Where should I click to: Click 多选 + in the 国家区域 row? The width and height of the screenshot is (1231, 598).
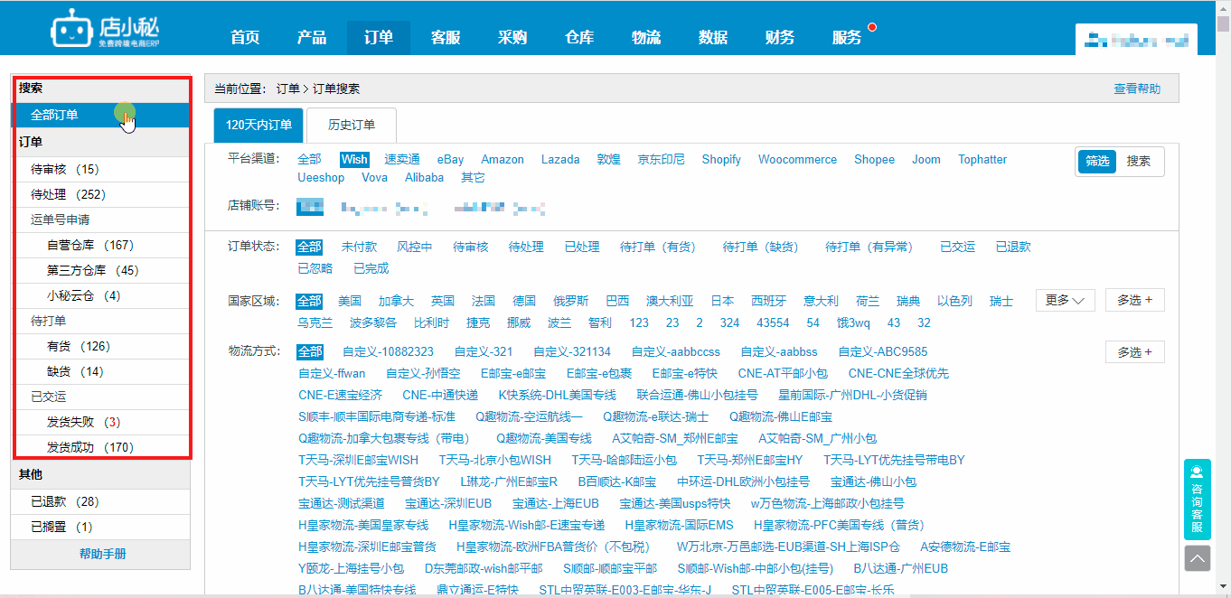click(1135, 300)
